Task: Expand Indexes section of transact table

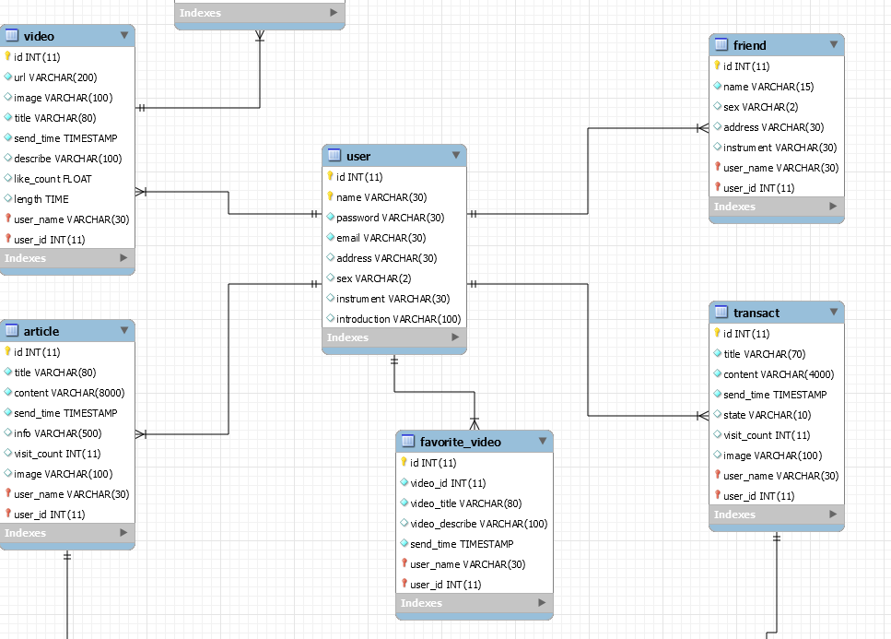Action: pyautogui.click(x=833, y=514)
